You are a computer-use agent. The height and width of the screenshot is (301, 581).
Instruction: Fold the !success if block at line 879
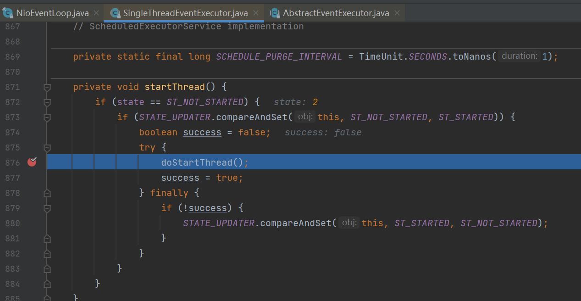point(47,208)
